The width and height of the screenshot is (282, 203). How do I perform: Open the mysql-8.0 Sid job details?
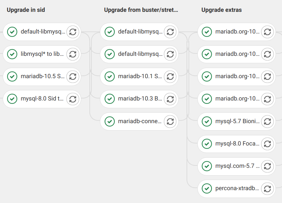click(42, 99)
